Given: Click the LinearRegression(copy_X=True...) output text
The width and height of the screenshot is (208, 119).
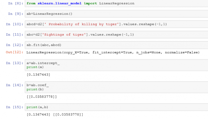Looking at the screenshot, I should point(113,52).
